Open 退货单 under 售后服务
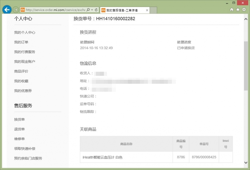The width and height of the screenshot is (250, 170). 19,129
